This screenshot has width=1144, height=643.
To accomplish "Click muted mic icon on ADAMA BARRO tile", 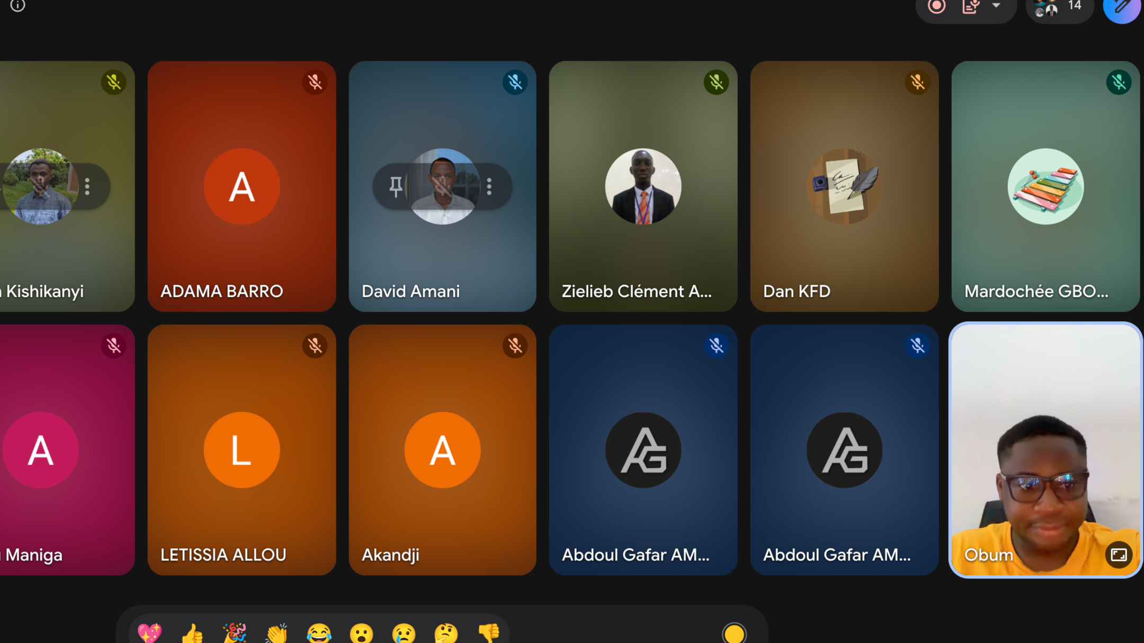I will pos(315,82).
